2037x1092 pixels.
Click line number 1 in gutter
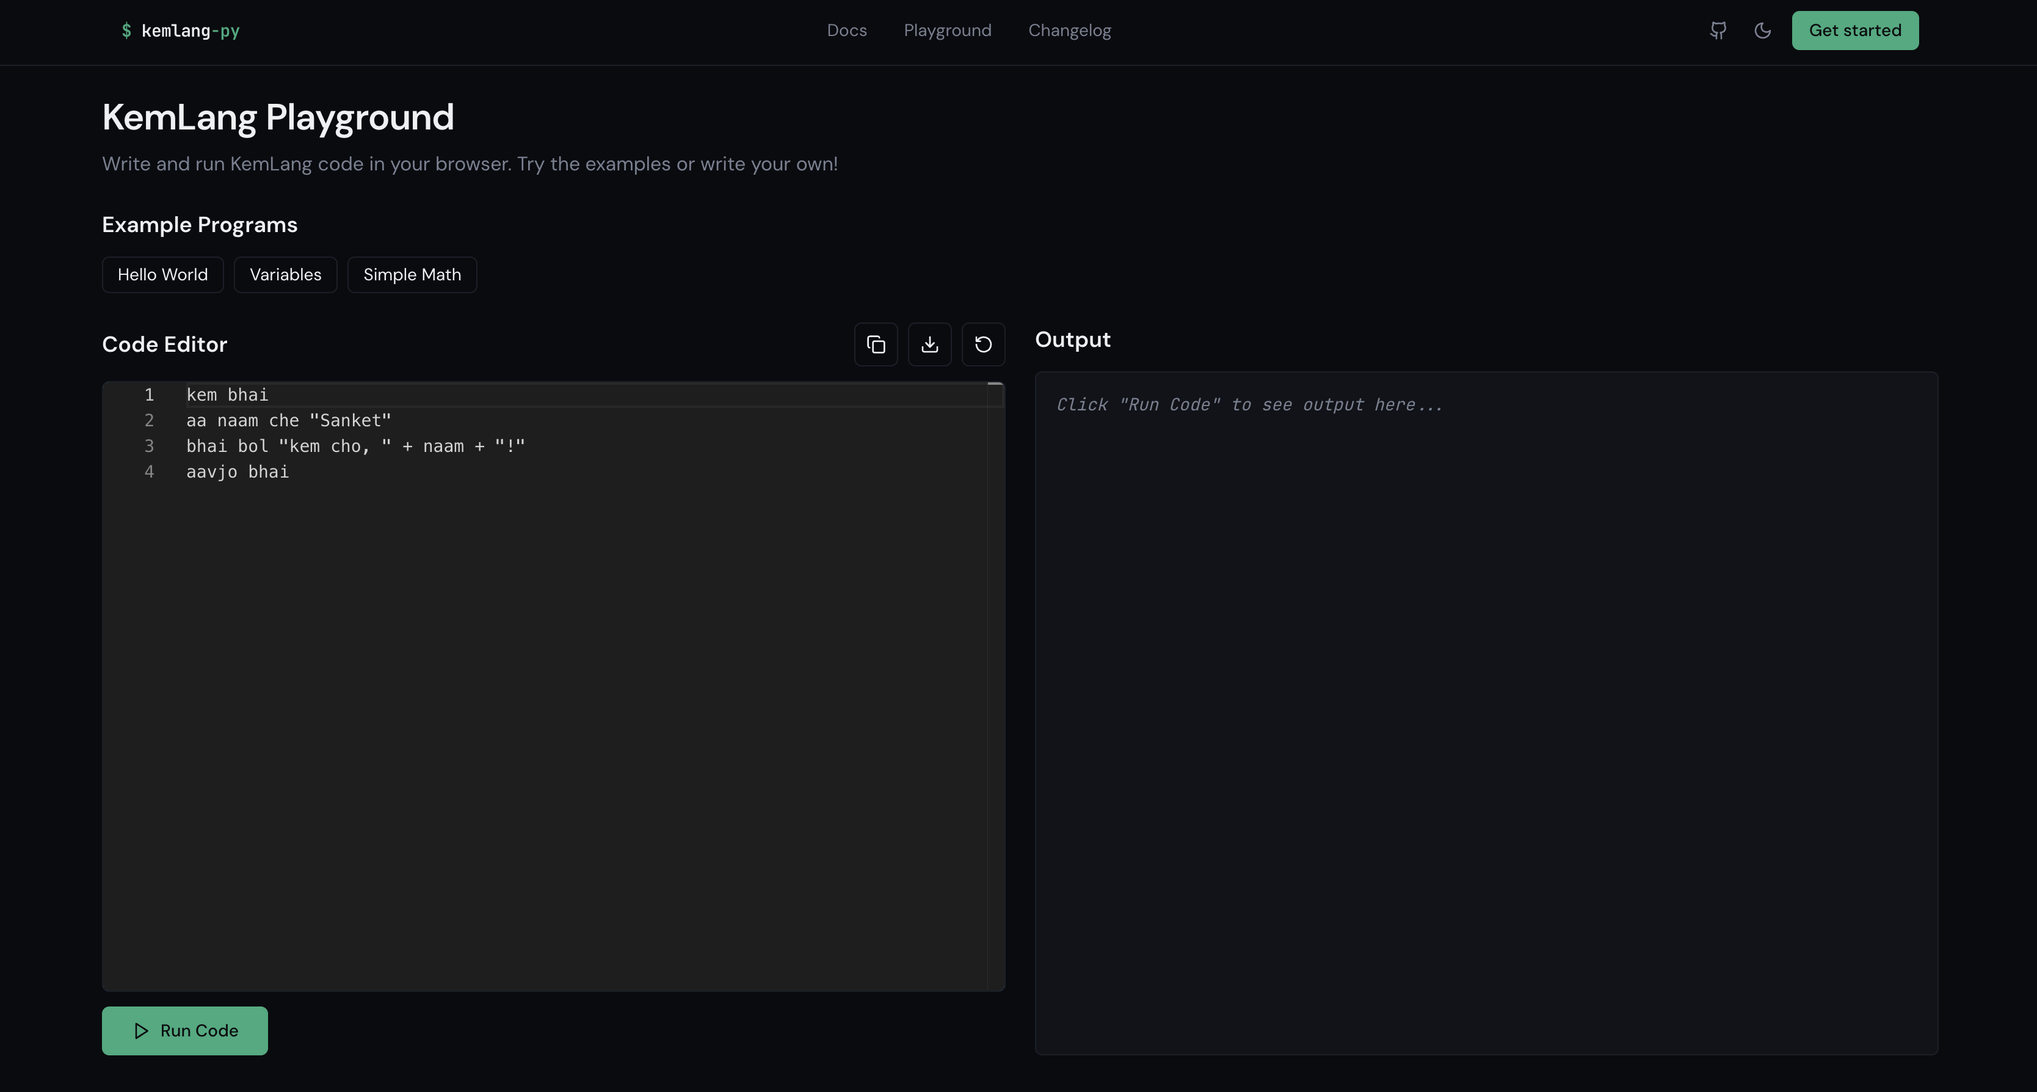tap(148, 395)
